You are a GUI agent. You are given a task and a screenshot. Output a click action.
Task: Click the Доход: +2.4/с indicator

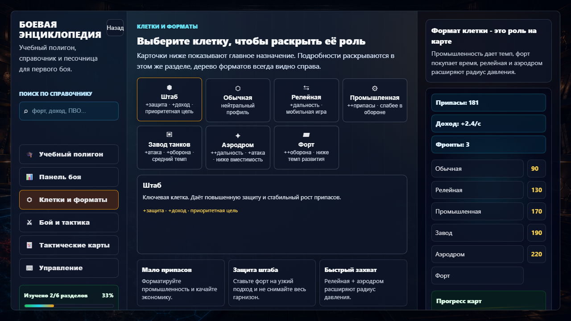[488, 123]
